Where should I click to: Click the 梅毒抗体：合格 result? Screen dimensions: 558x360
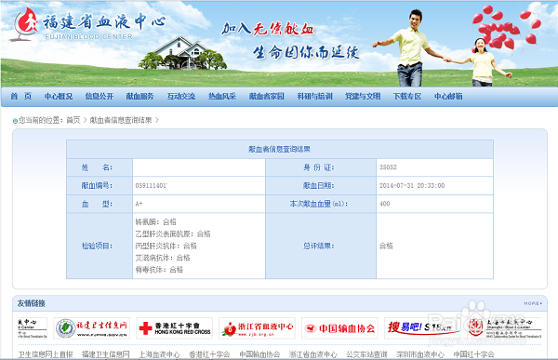159,270
